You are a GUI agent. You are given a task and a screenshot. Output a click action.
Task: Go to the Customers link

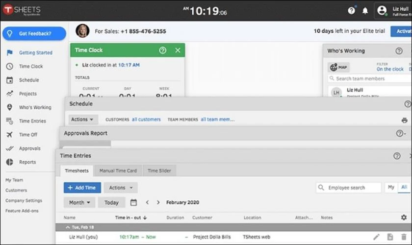tap(16, 190)
